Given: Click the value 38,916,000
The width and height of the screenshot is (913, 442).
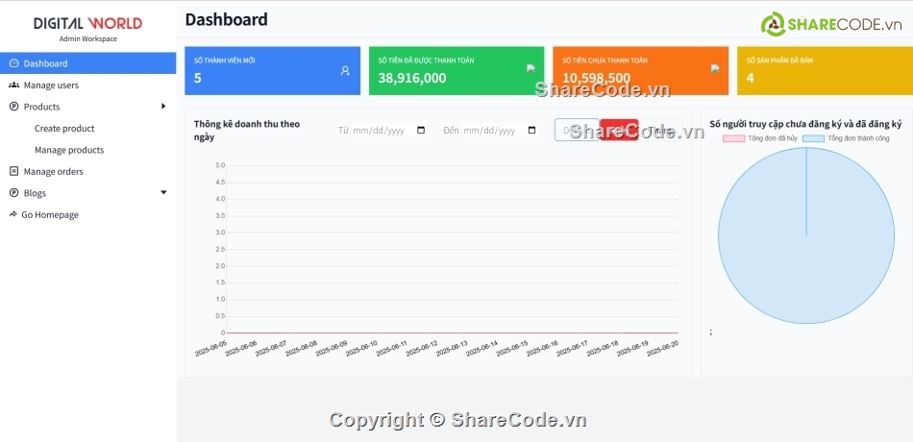Looking at the screenshot, I should click(412, 78).
